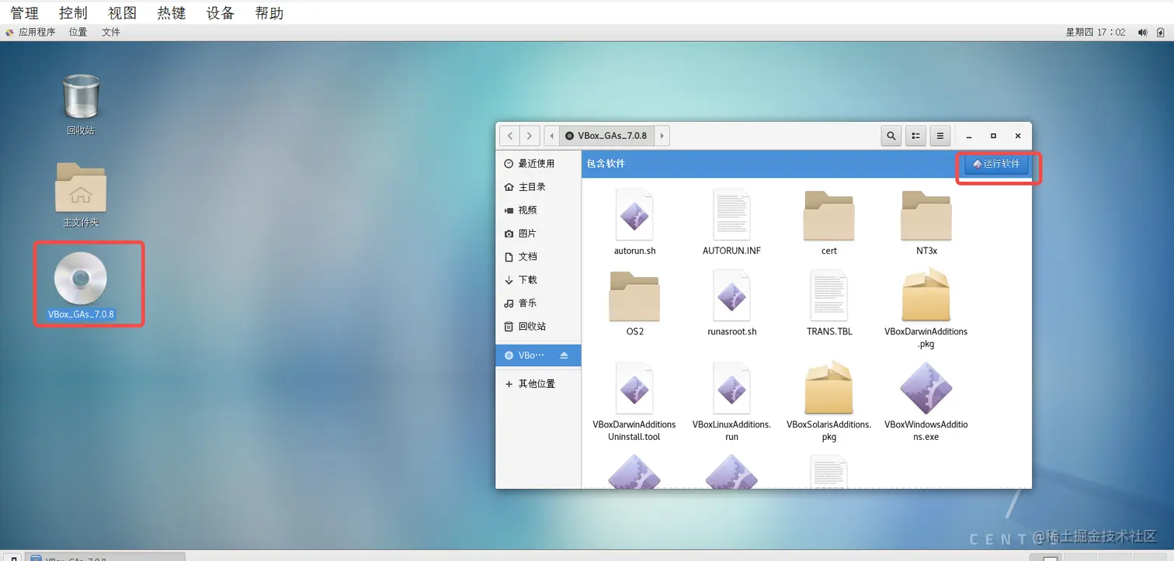
Task: Open the 控制 menu
Action: (74, 13)
